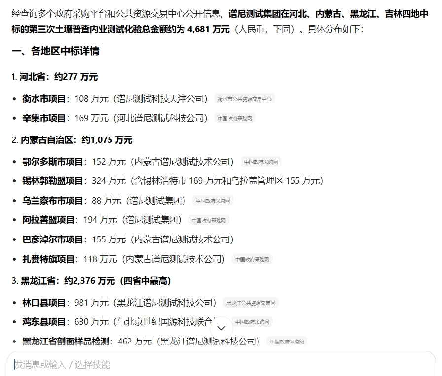The height and width of the screenshot is (376, 442).
Task: Click the bold text 黑龙江省剖面样品检测
Action: pyautogui.click(x=66, y=342)
